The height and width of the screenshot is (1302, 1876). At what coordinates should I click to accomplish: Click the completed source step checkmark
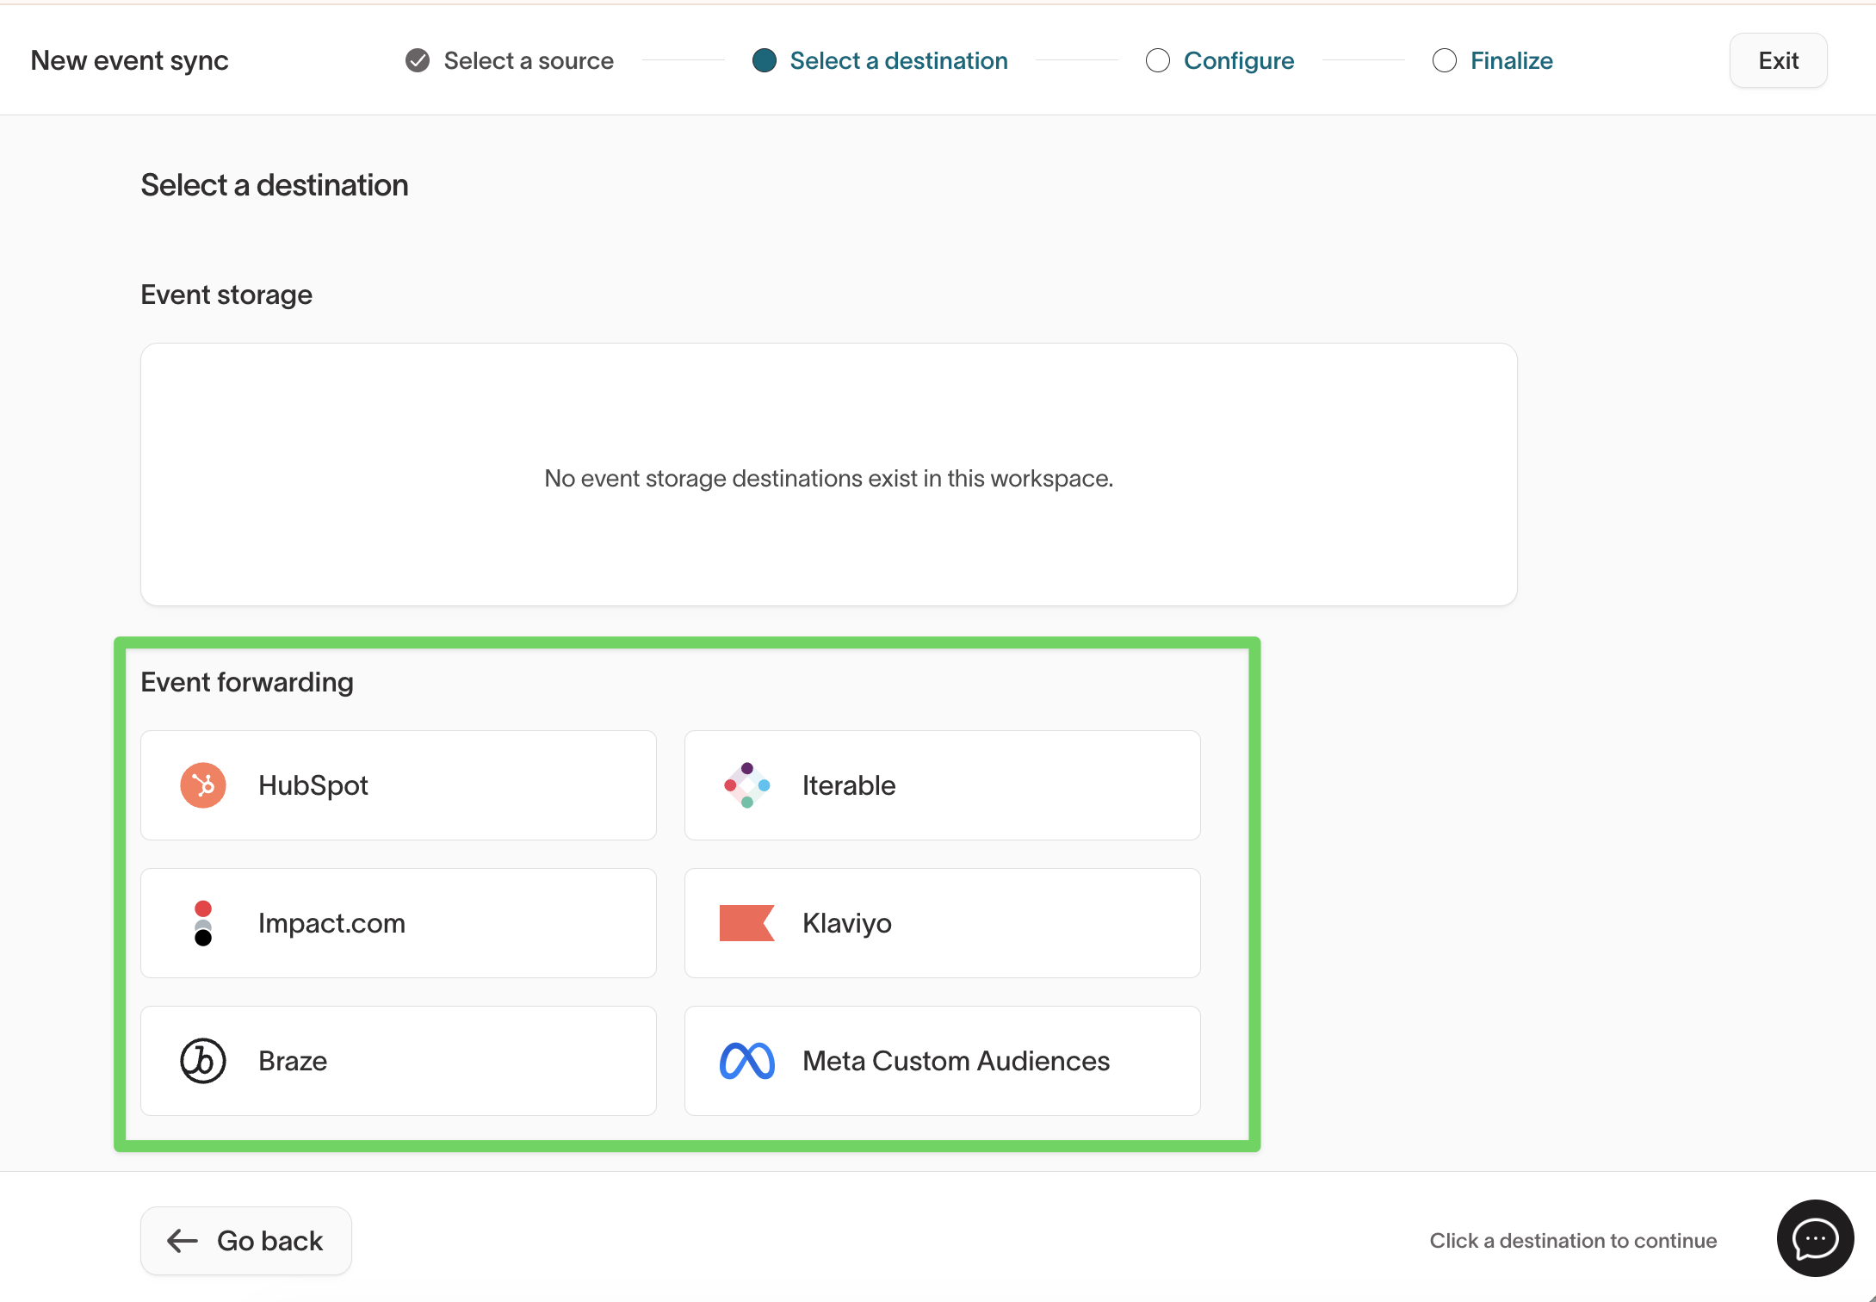[418, 60]
